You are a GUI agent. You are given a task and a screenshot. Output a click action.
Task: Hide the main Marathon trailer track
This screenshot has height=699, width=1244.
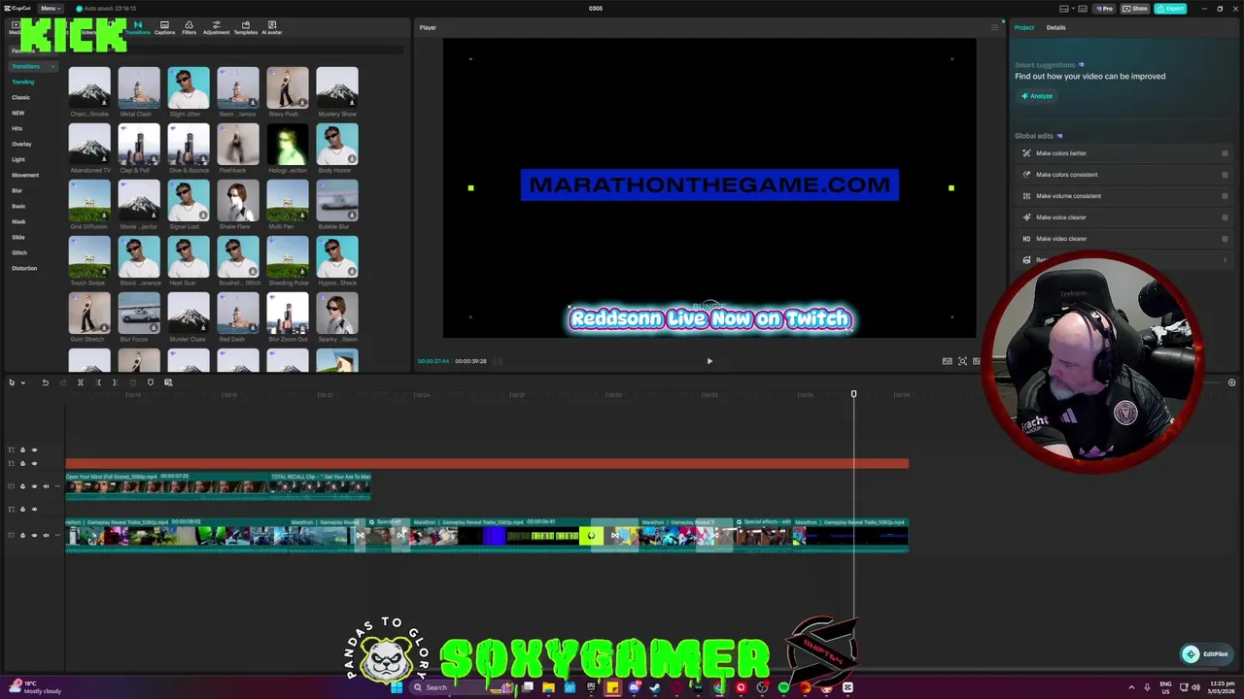point(34,535)
